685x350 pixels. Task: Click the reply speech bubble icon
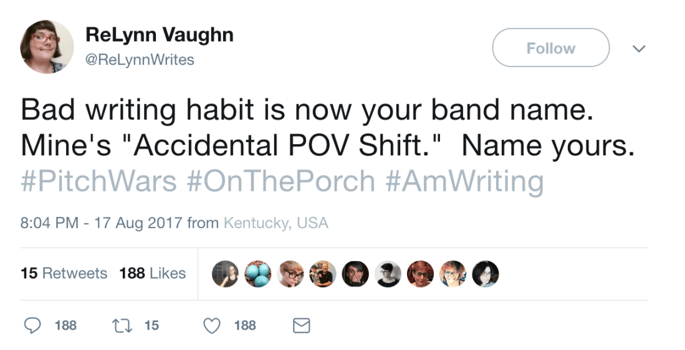pos(34,325)
